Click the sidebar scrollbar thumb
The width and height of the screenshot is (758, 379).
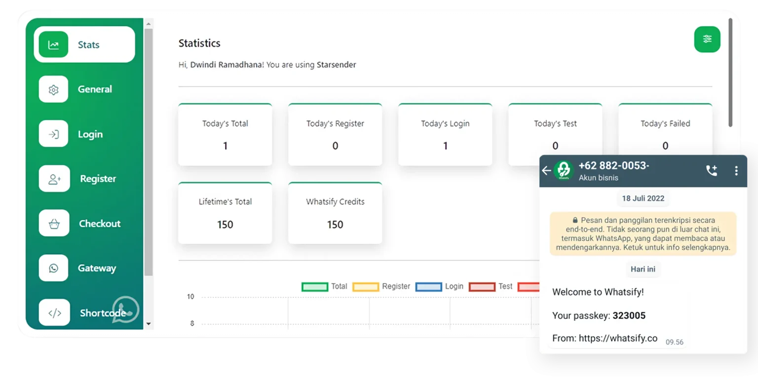pyautogui.click(x=149, y=152)
